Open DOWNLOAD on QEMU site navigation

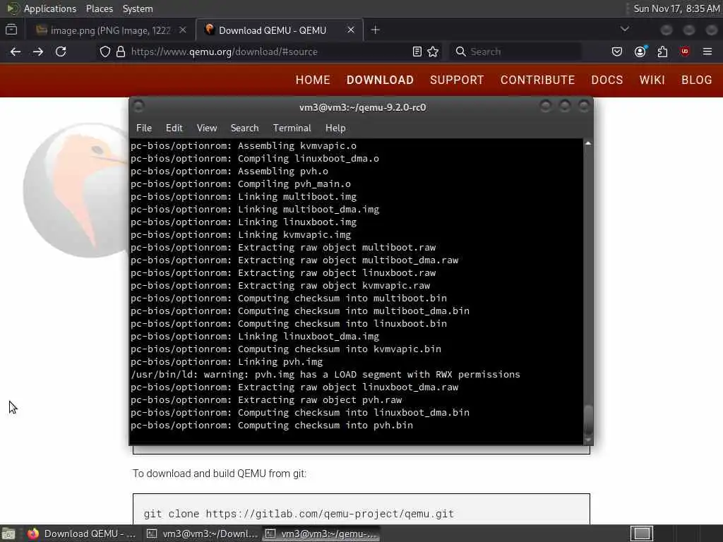(x=380, y=80)
